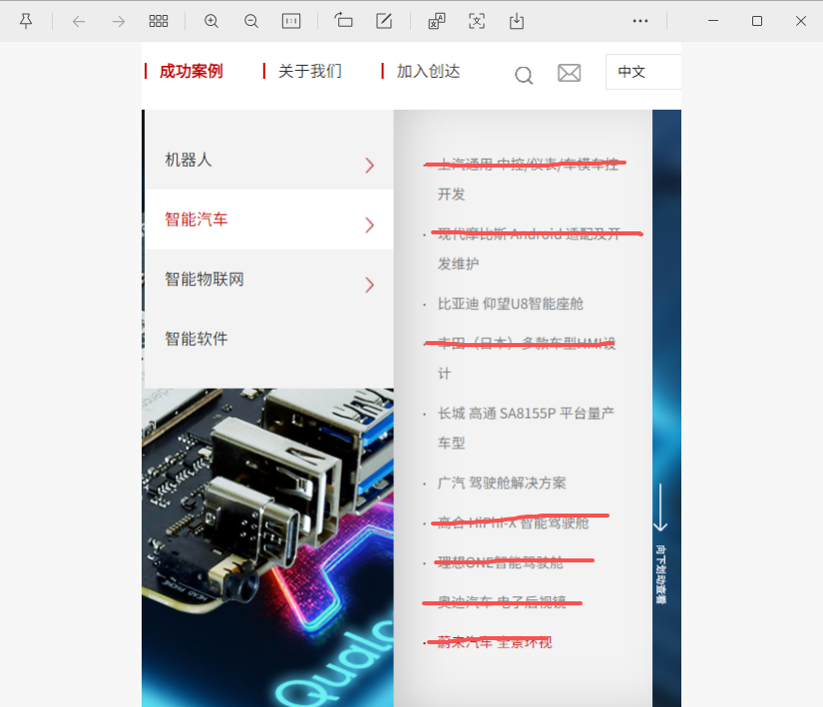This screenshot has height=707, width=823.
Task: Go to the next image
Action: point(119,22)
